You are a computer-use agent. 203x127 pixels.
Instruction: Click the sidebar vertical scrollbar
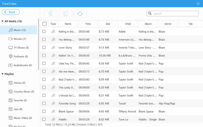pos(39,45)
